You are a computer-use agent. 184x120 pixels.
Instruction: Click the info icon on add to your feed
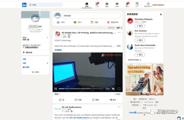click(161, 14)
